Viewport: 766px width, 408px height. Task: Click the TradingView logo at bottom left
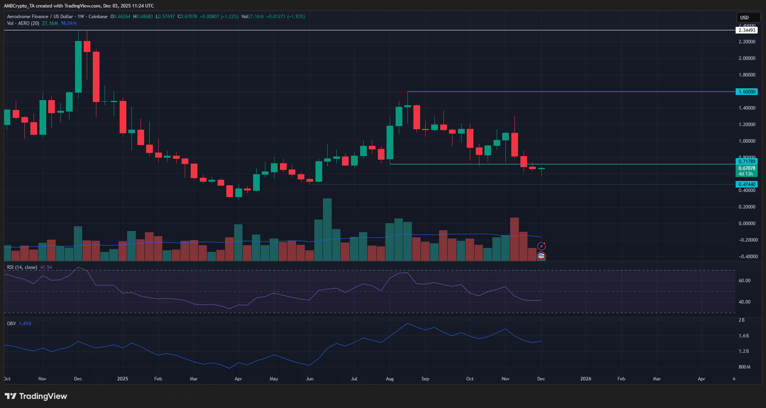coord(36,396)
